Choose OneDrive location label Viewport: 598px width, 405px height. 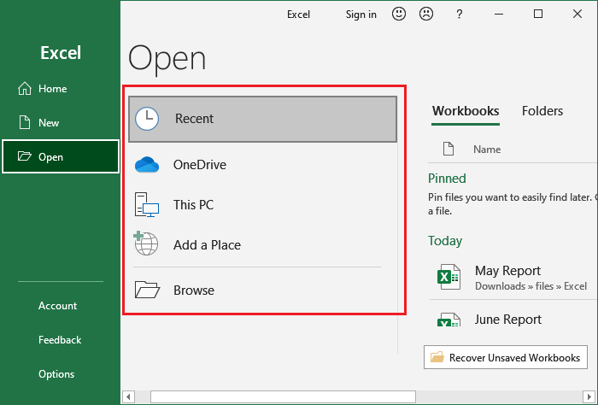coord(199,165)
